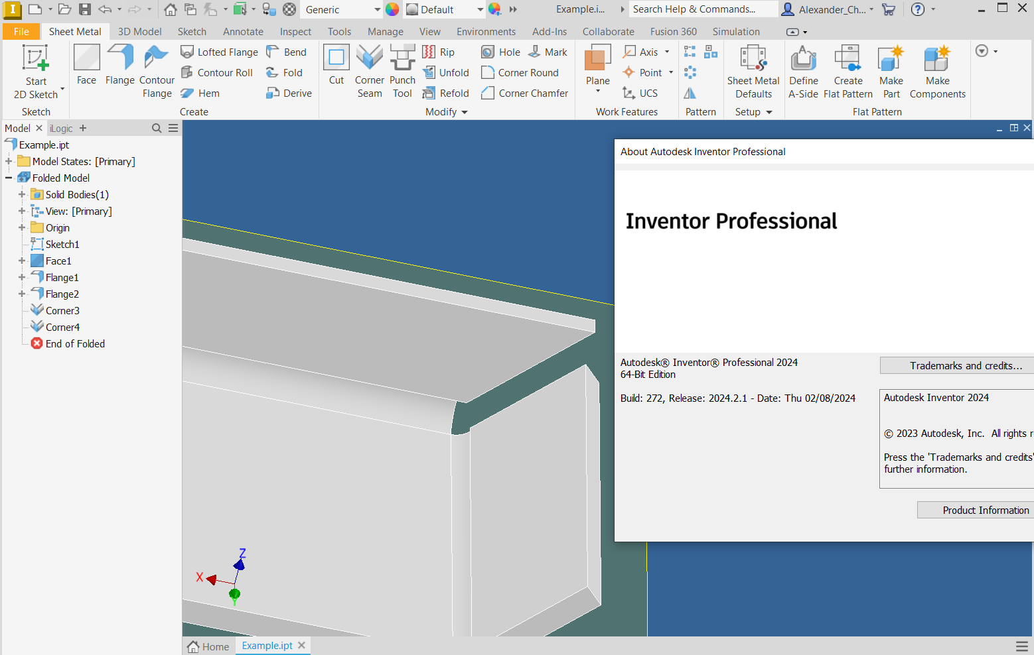Select the Hole tool

point(500,52)
